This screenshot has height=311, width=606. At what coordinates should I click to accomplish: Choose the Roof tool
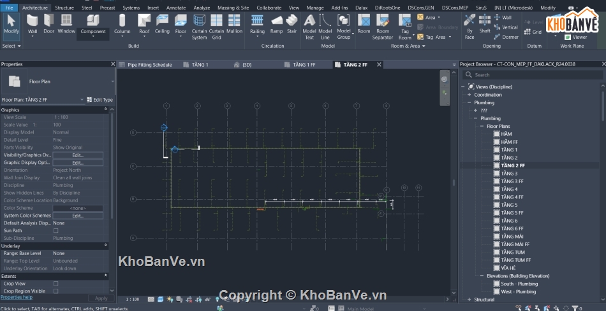coord(144,26)
